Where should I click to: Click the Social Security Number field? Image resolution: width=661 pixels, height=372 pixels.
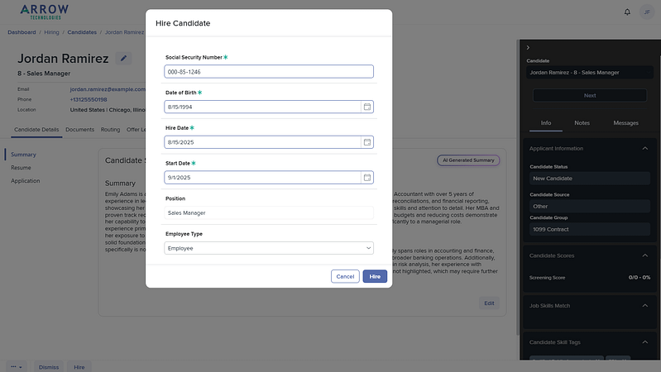269,72
